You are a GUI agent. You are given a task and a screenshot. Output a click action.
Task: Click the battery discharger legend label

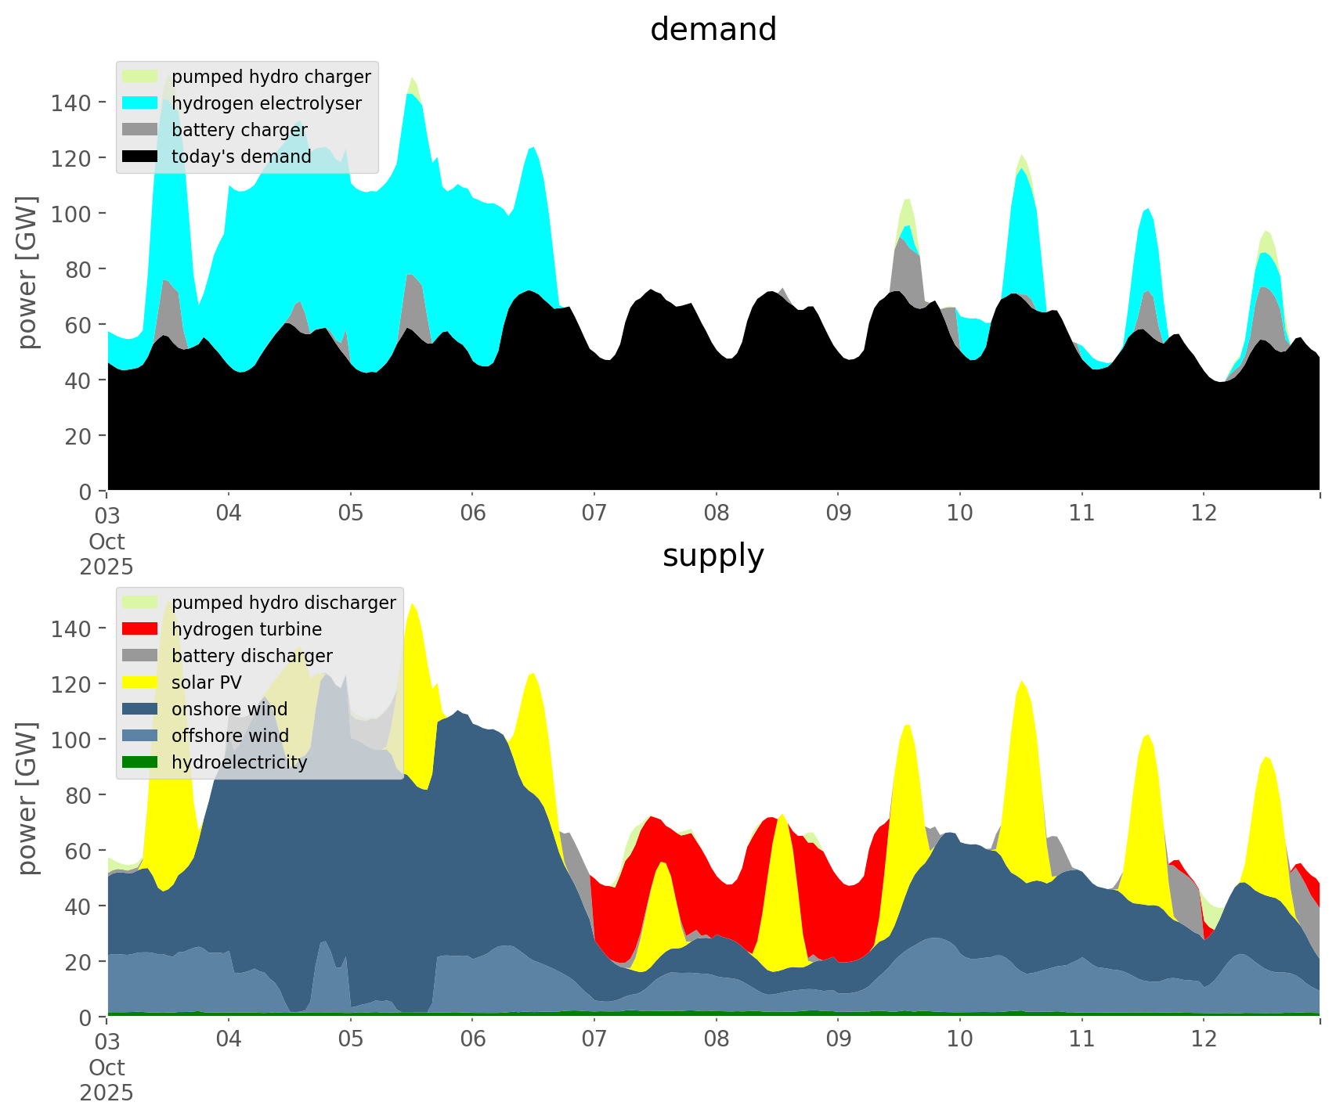[x=251, y=656]
